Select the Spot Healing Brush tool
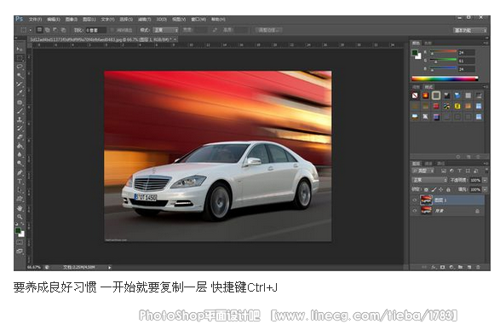The height and width of the screenshot is (330, 500). click(20, 102)
